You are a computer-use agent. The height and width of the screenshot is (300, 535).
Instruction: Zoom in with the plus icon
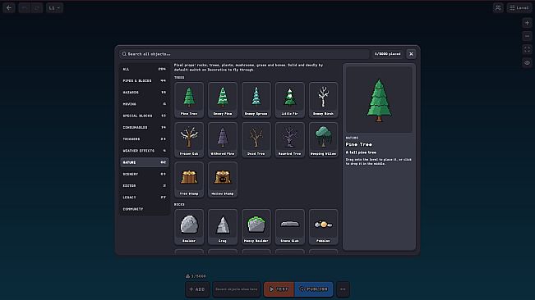[x=527, y=23]
